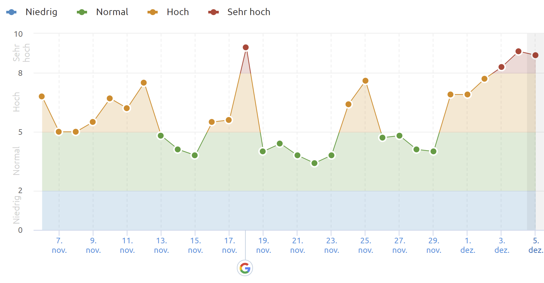Viewport: 544px width, 283px height.
Task: Select the red data point on 4. dez.
Action: (518, 51)
